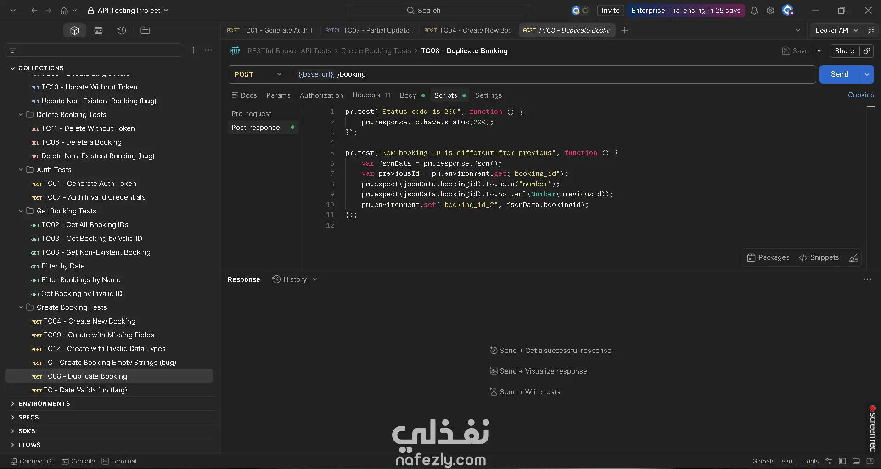Open the HTTP method POST dropdown

(258, 74)
